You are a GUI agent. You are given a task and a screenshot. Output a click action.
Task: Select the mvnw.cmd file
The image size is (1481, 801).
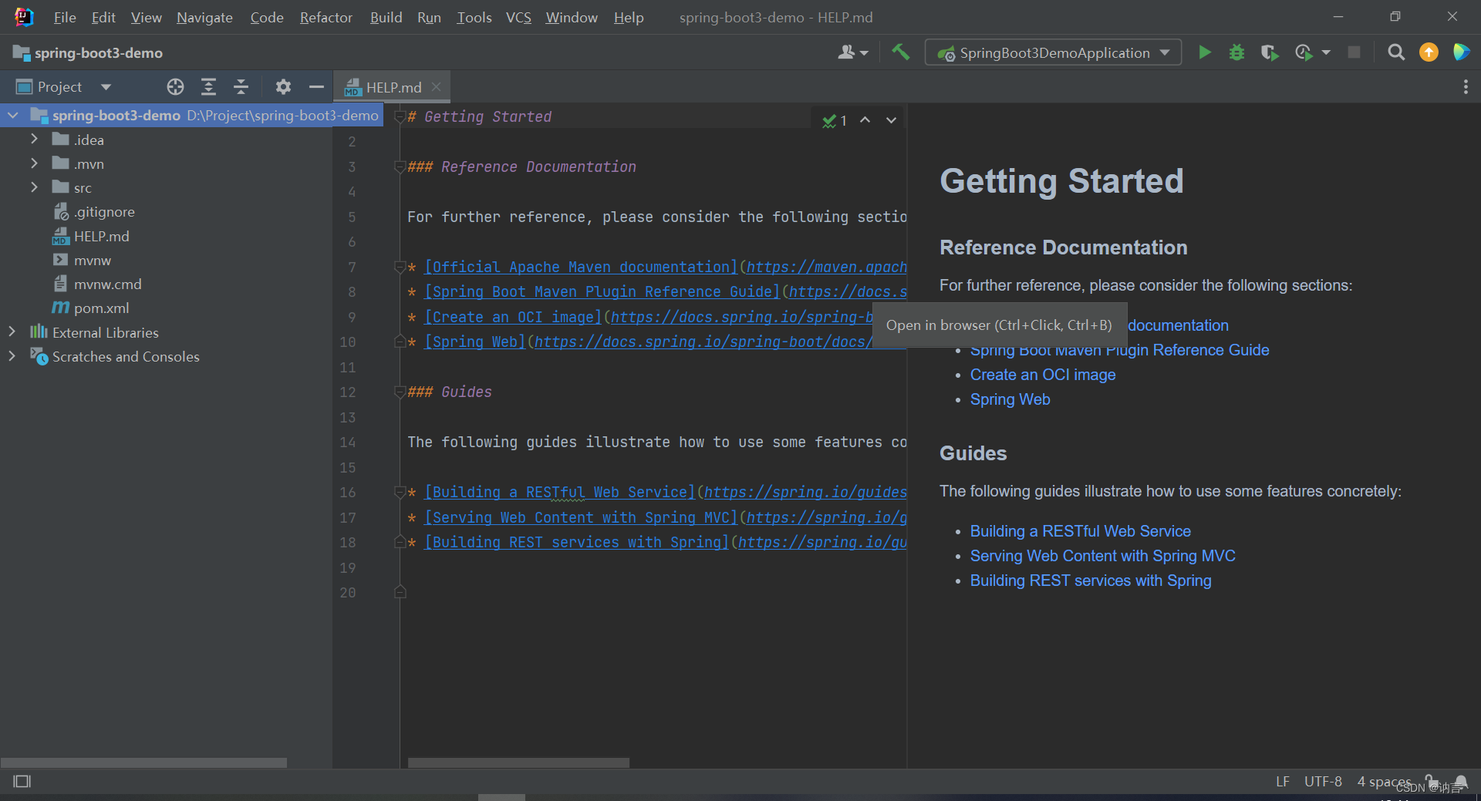click(107, 284)
